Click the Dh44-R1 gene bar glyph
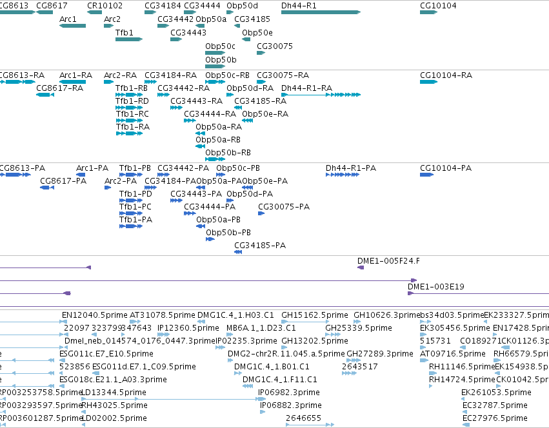 [321, 12]
